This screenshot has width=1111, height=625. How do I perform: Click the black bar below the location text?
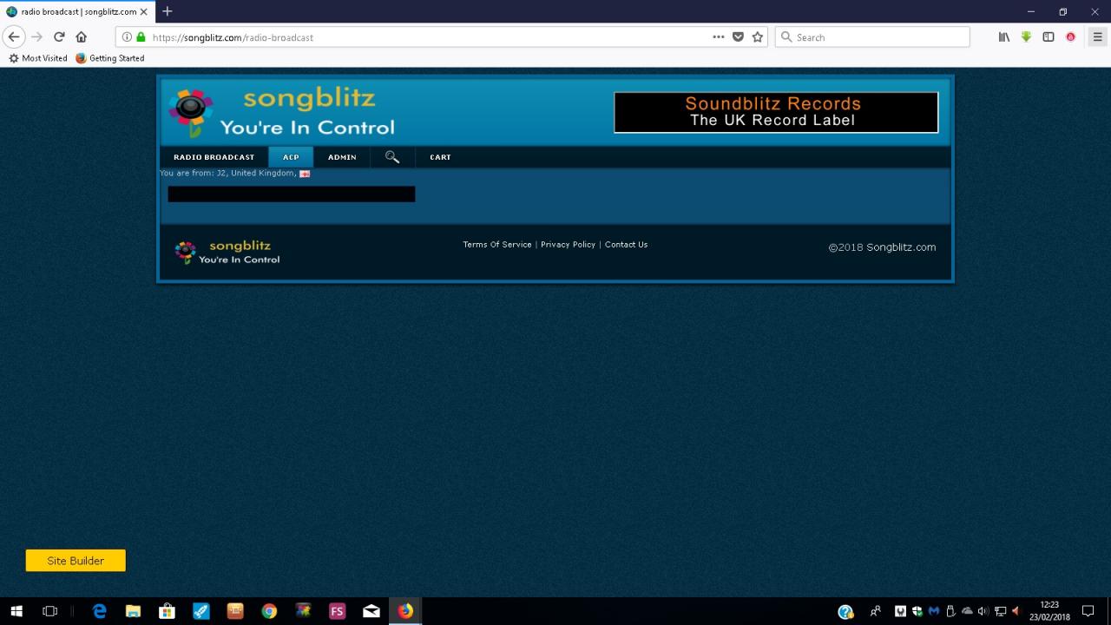click(x=292, y=194)
